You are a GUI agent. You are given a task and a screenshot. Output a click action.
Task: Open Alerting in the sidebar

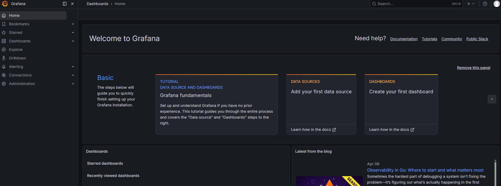[x=16, y=67]
